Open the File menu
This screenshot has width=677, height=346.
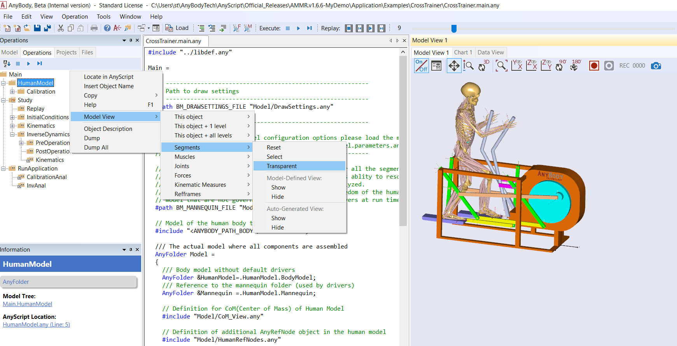tap(8, 17)
